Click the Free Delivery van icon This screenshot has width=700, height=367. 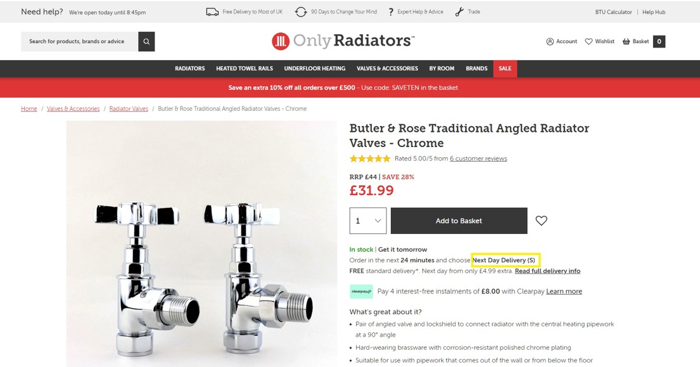click(212, 12)
